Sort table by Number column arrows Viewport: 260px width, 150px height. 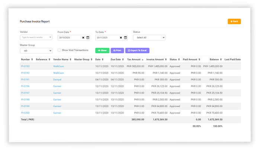(32, 60)
